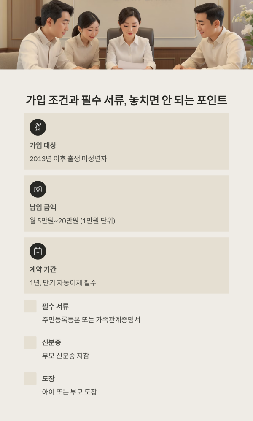
Task: Select the 필수 서류 heading
Action: (x=55, y=307)
